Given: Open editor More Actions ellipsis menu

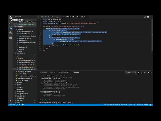Looking at the screenshot, I should 151,17.
